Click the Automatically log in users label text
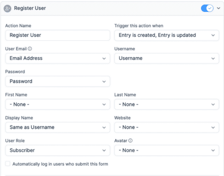Screen dimensions: 224x176 click(x=60, y=164)
